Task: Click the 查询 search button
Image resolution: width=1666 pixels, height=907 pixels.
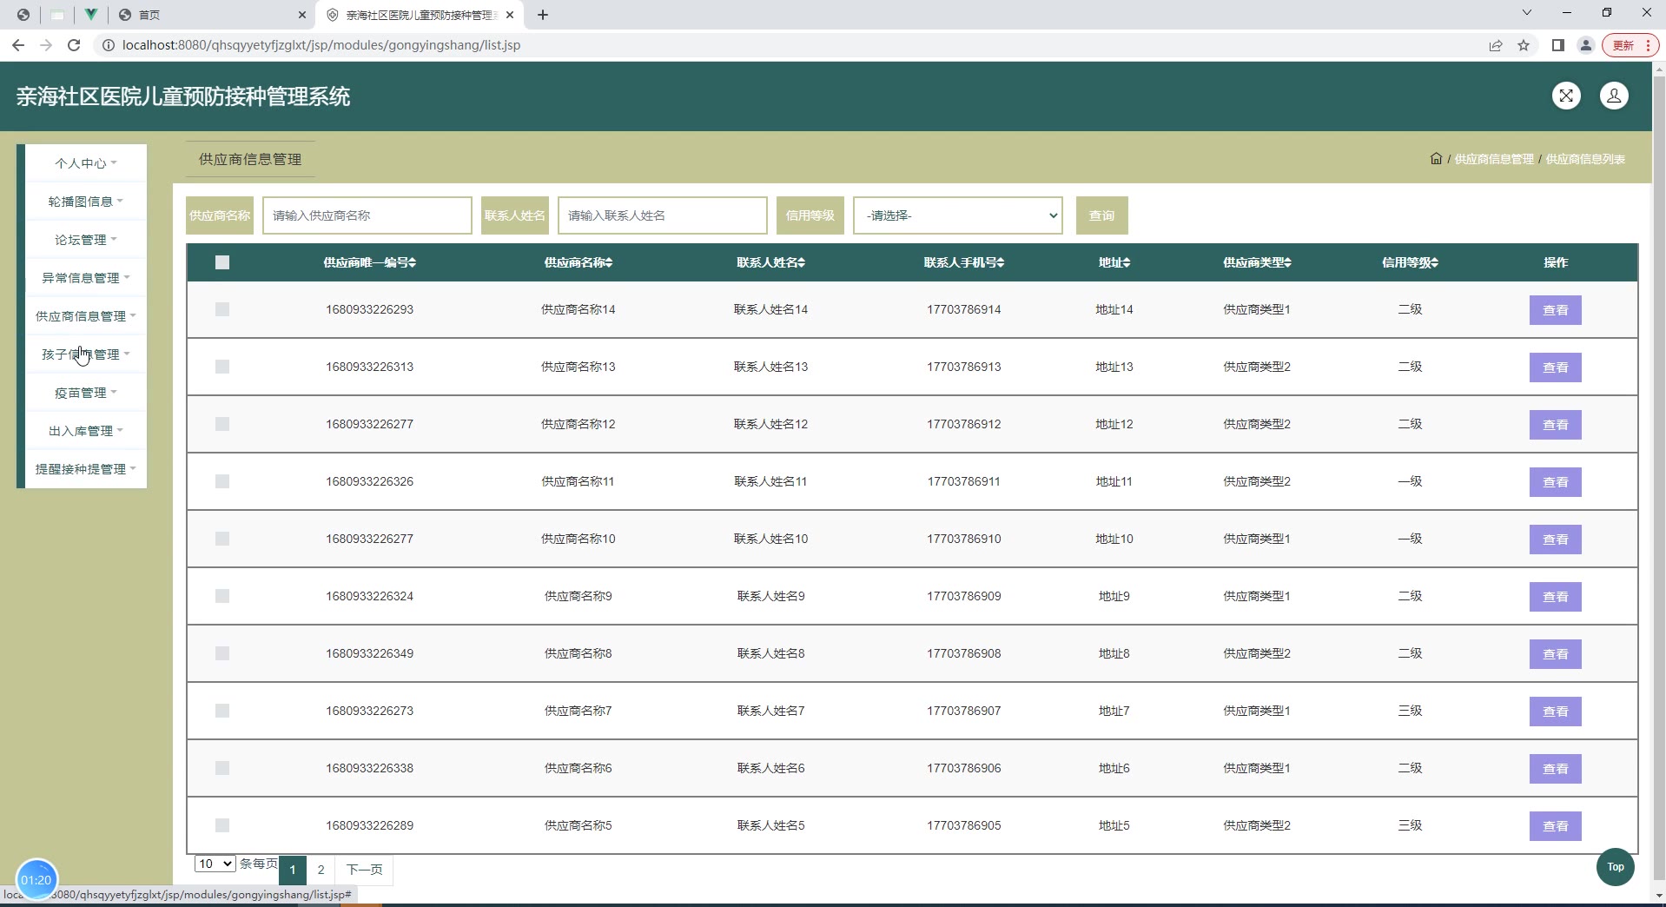Action: tap(1101, 215)
